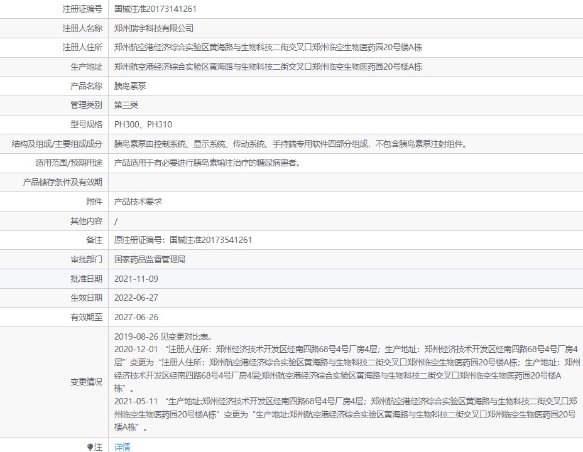583x452 pixels.
Task: Click the 有效期至 label
Action: click(x=86, y=317)
